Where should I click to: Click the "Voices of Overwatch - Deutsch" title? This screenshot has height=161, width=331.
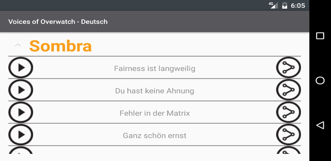pos(58,22)
